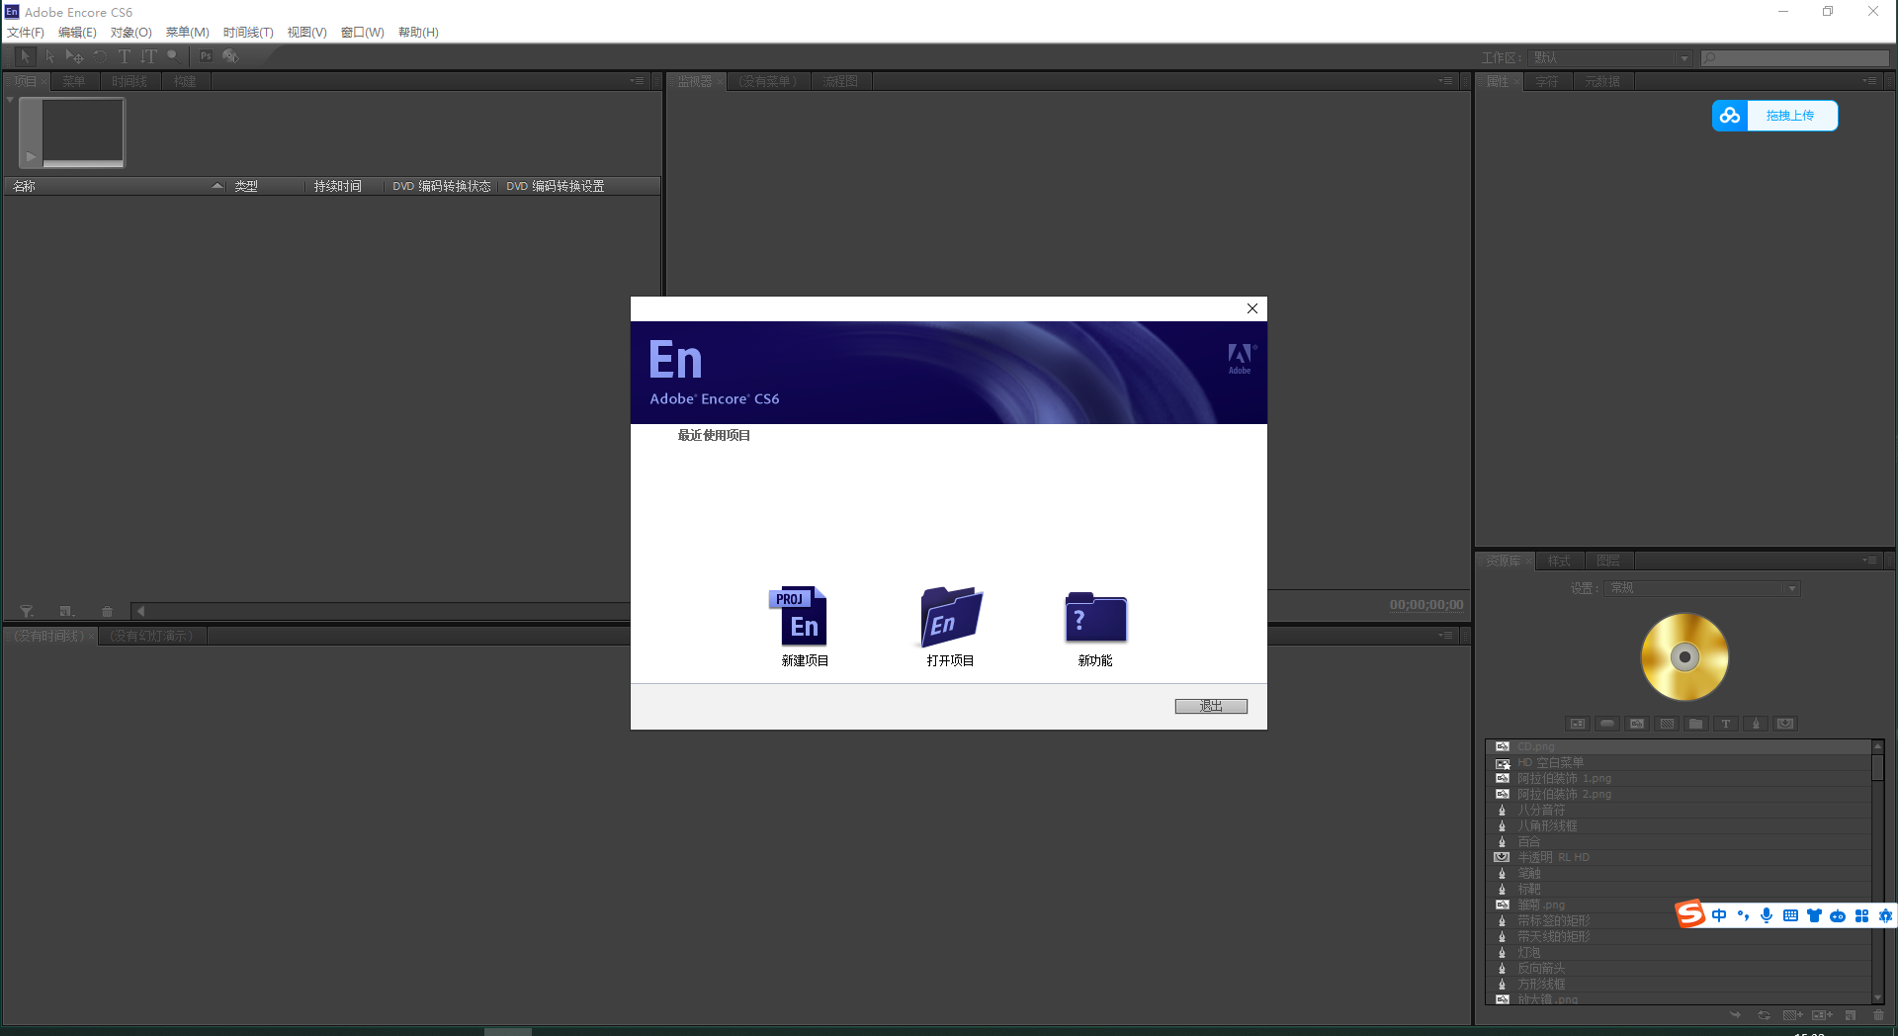Click the library list scrollbar down arrow
Screen dimensions: 1898x1036
(1877, 997)
